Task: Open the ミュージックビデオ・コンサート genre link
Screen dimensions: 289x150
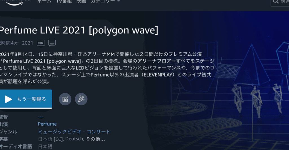Action: [74, 131]
